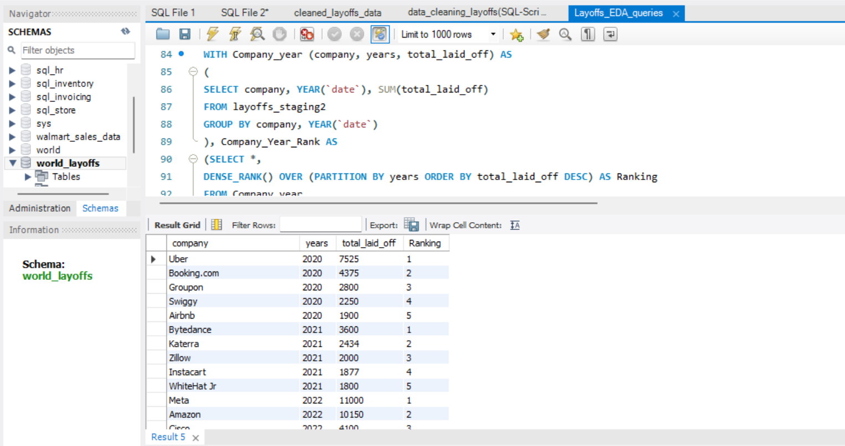
Task: Save script with the floppy disk icon
Action: click(x=185, y=34)
